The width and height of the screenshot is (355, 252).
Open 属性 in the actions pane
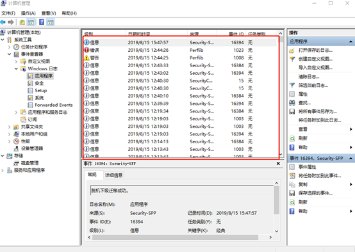[303, 94]
